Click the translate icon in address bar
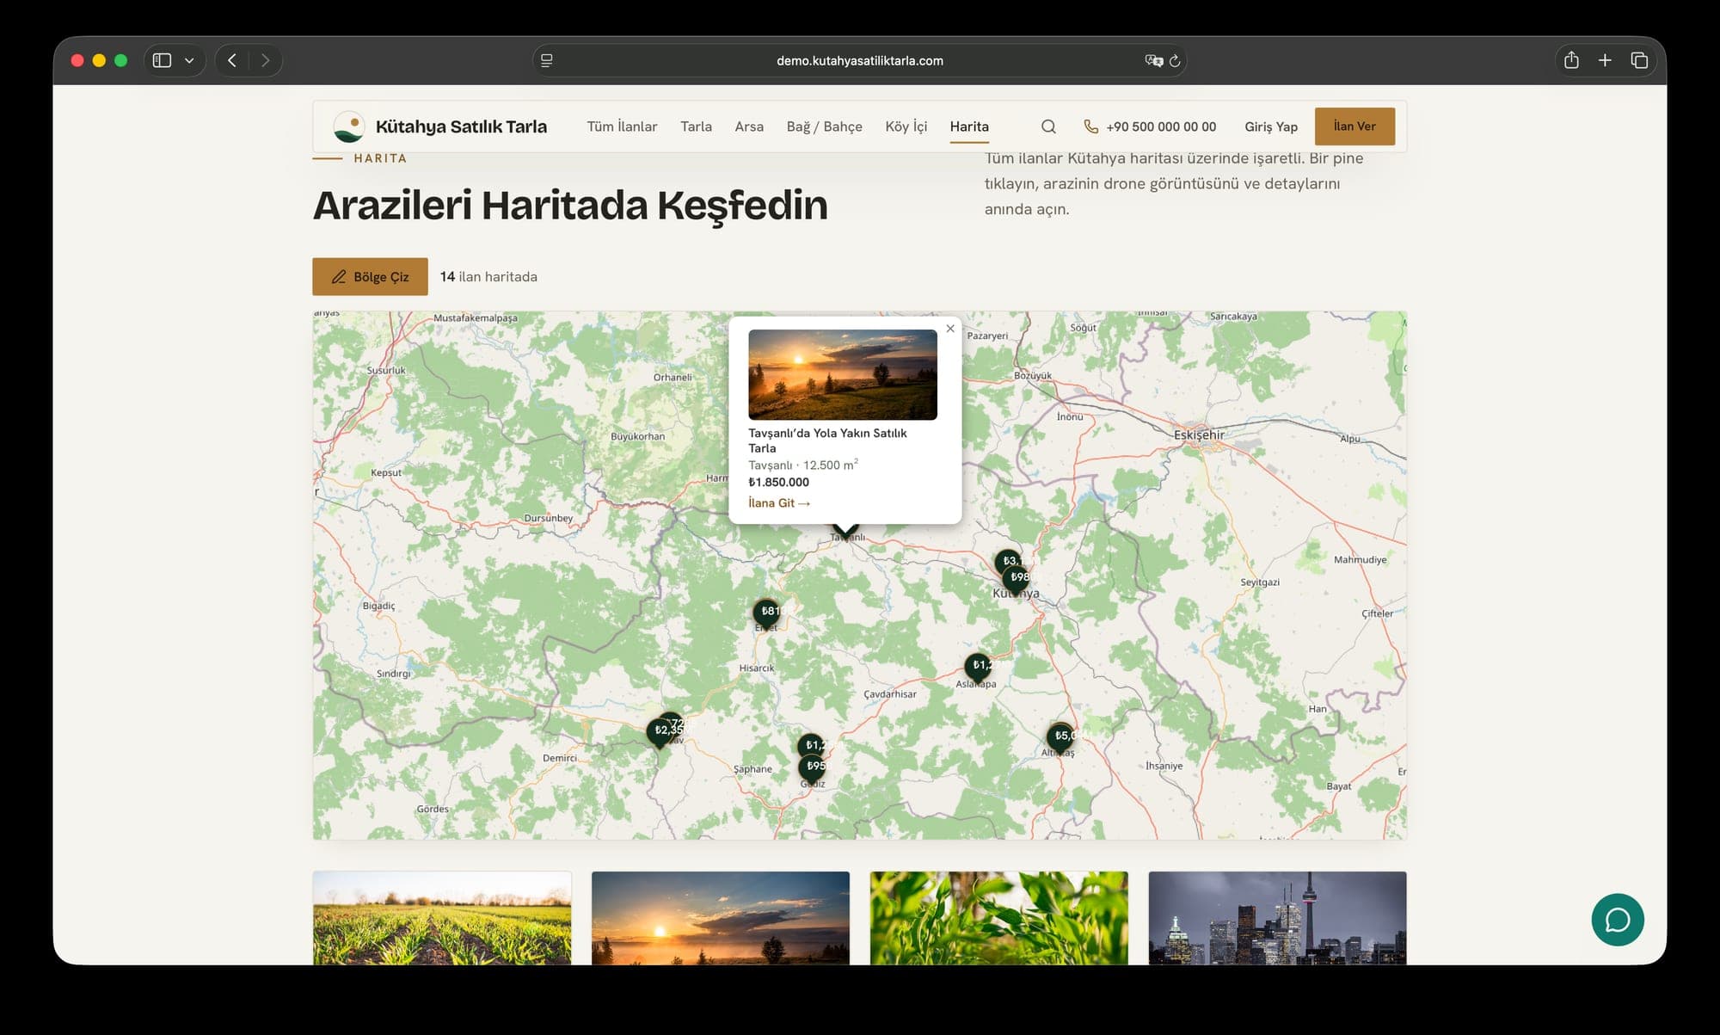1720x1035 pixels. pos(1153,60)
